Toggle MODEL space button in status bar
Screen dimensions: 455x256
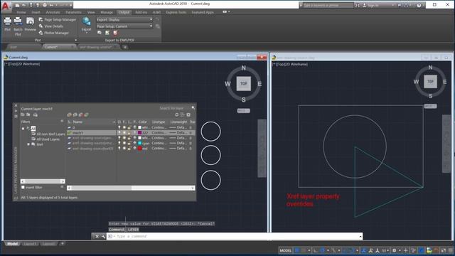coord(285,250)
